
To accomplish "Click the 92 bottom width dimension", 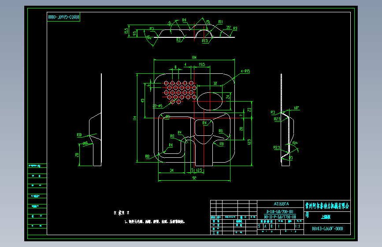I will point(194,178).
